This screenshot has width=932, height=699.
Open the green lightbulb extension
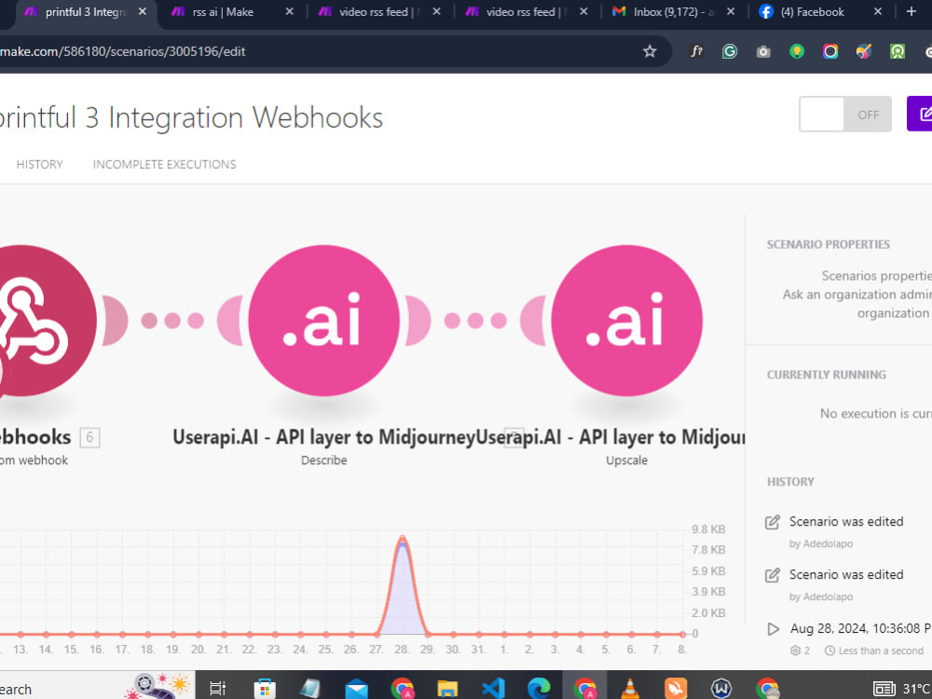click(797, 51)
